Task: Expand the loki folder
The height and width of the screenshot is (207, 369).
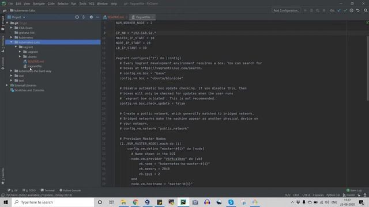Action: tap(11, 75)
